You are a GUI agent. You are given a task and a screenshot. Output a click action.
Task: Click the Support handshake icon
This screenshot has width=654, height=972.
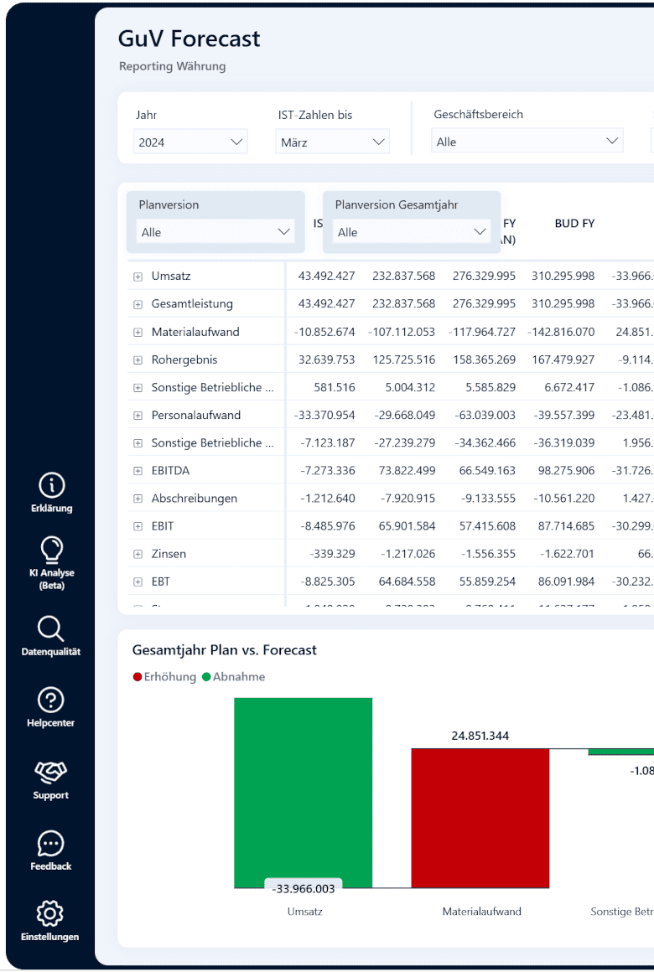51,772
